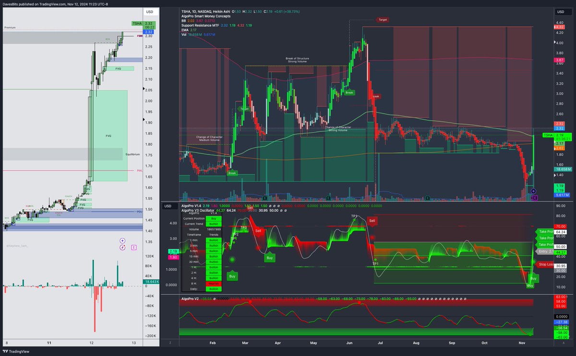
Task: Click the red Sell signal near June in oscillator
Action: (372, 221)
